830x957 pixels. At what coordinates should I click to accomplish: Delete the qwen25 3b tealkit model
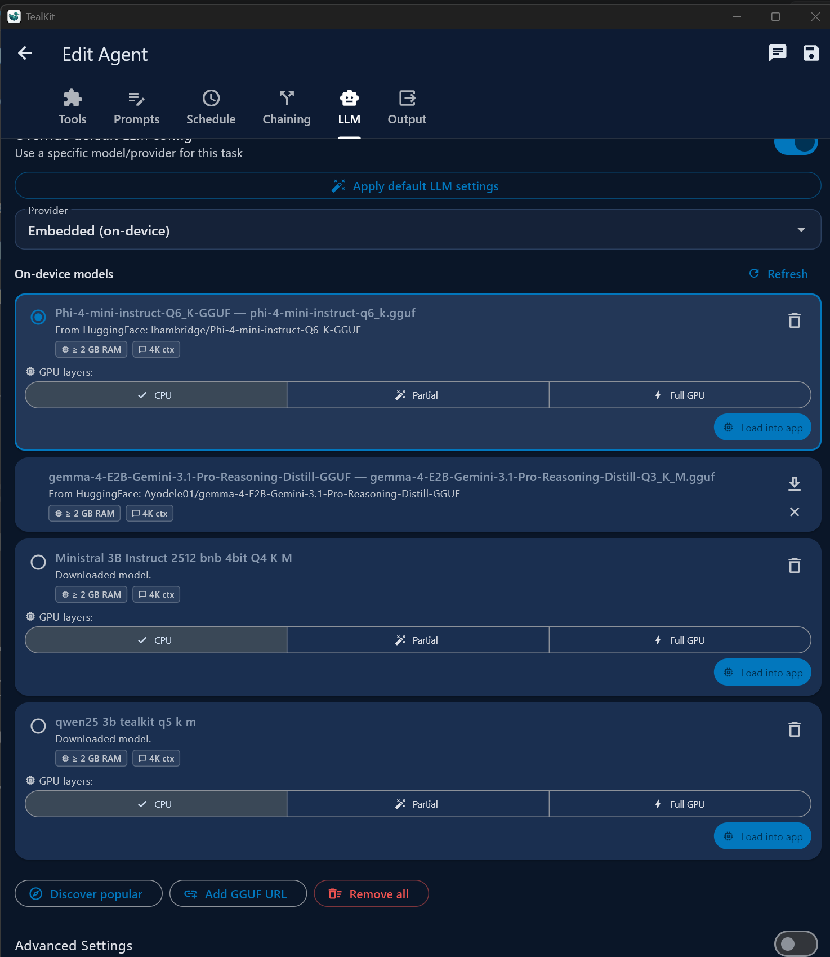[794, 729]
